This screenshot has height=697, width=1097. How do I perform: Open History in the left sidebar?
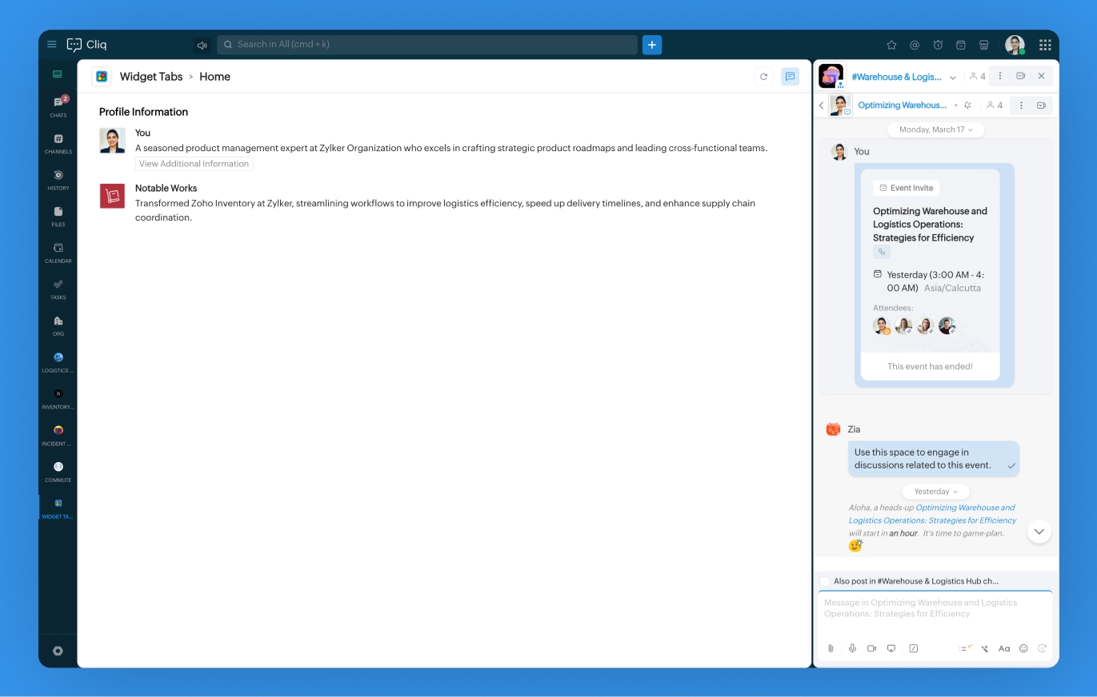[58, 180]
